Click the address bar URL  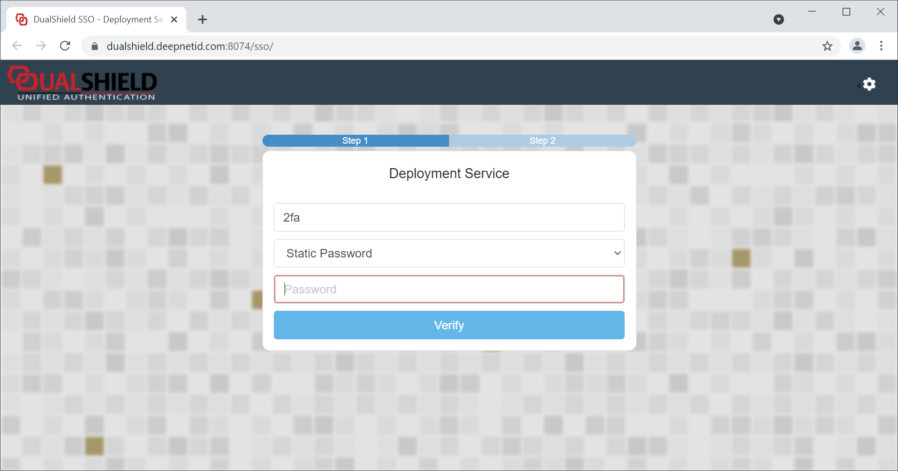190,46
